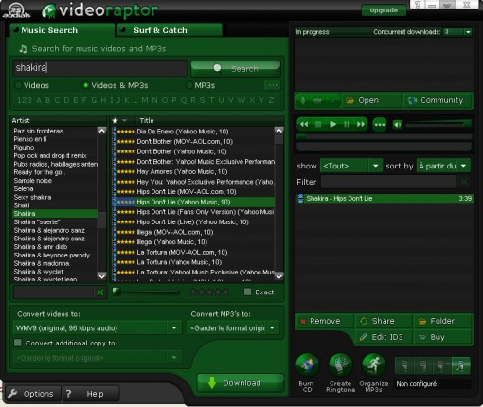Open the sort by À partir du dropdown
The width and height of the screenshot is (483, 407).
[463, 166]
